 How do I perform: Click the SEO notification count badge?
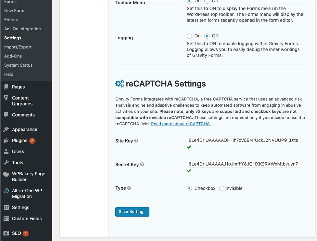click(x=25, y=233)
